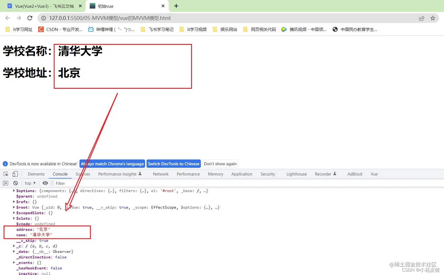Open the Performance DevTools tab
This screenshot has width=444, height=275.
(188, 174)
